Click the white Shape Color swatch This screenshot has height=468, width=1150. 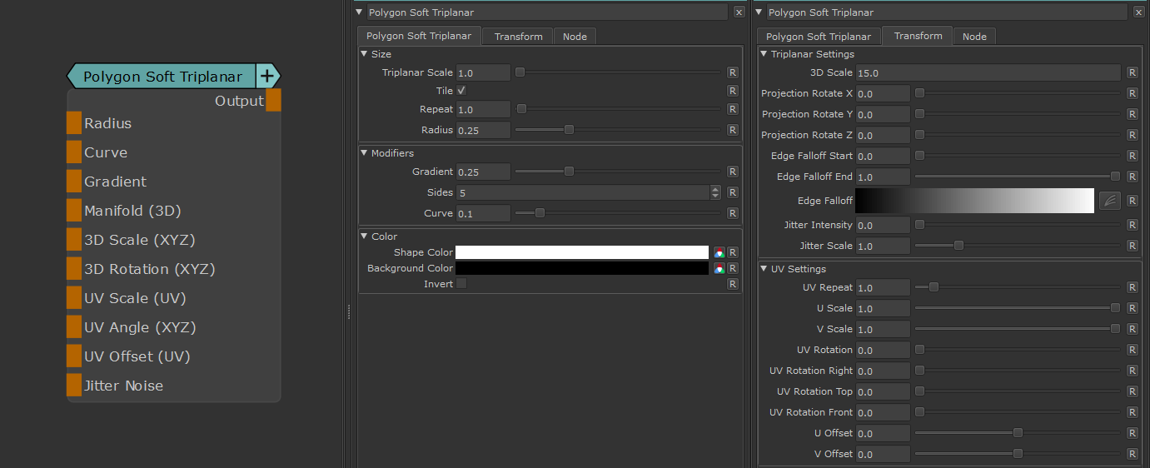pyautogui.click(x=581, y=252)
